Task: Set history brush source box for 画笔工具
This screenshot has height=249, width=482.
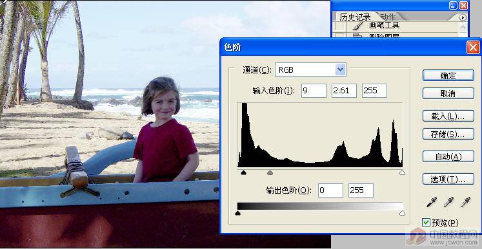Action: point(339,26)
